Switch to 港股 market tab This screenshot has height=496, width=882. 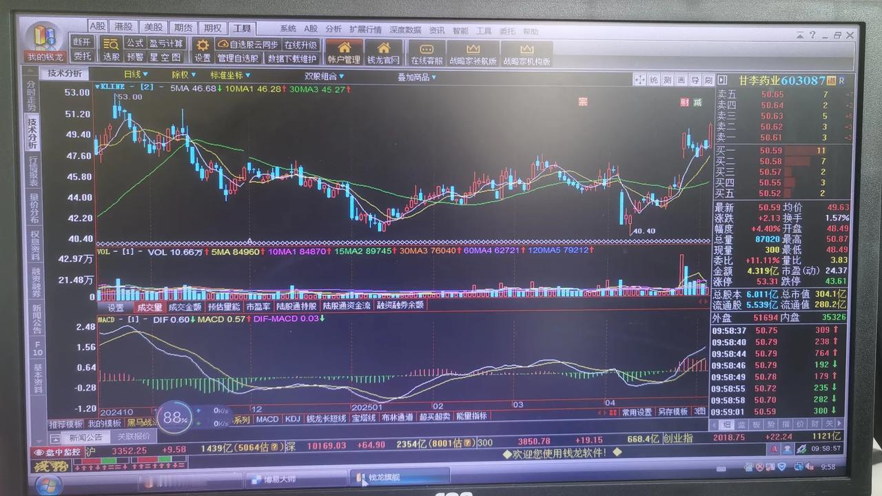point(123,27)
